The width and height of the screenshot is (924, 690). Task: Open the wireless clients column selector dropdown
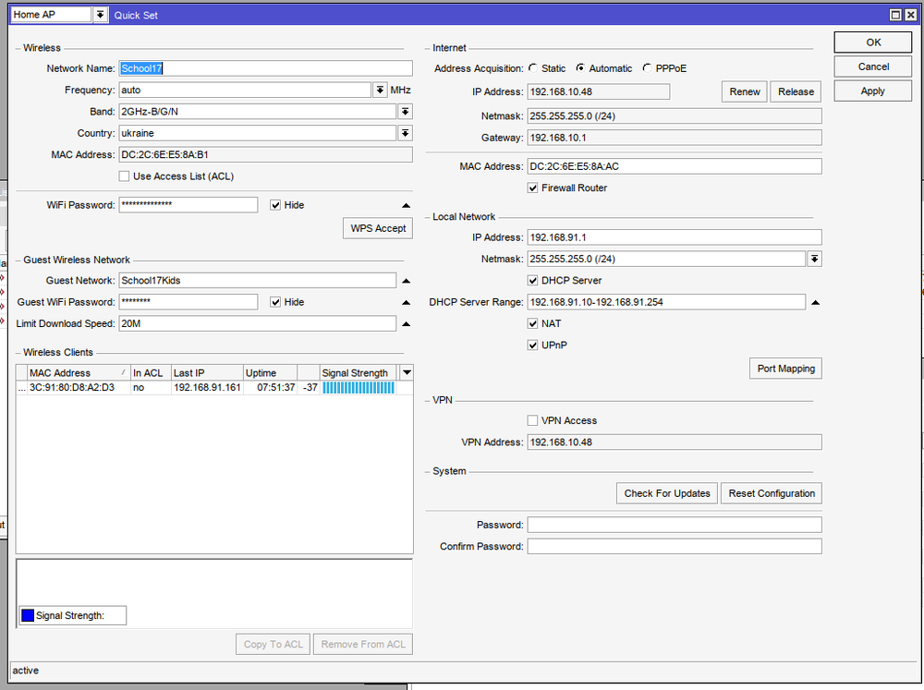pos(407,372)
